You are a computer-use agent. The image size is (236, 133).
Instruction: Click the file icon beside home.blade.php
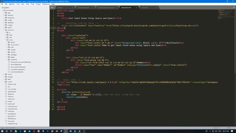point(9,64)
